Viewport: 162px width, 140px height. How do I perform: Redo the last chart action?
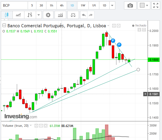tap(91, 15)
